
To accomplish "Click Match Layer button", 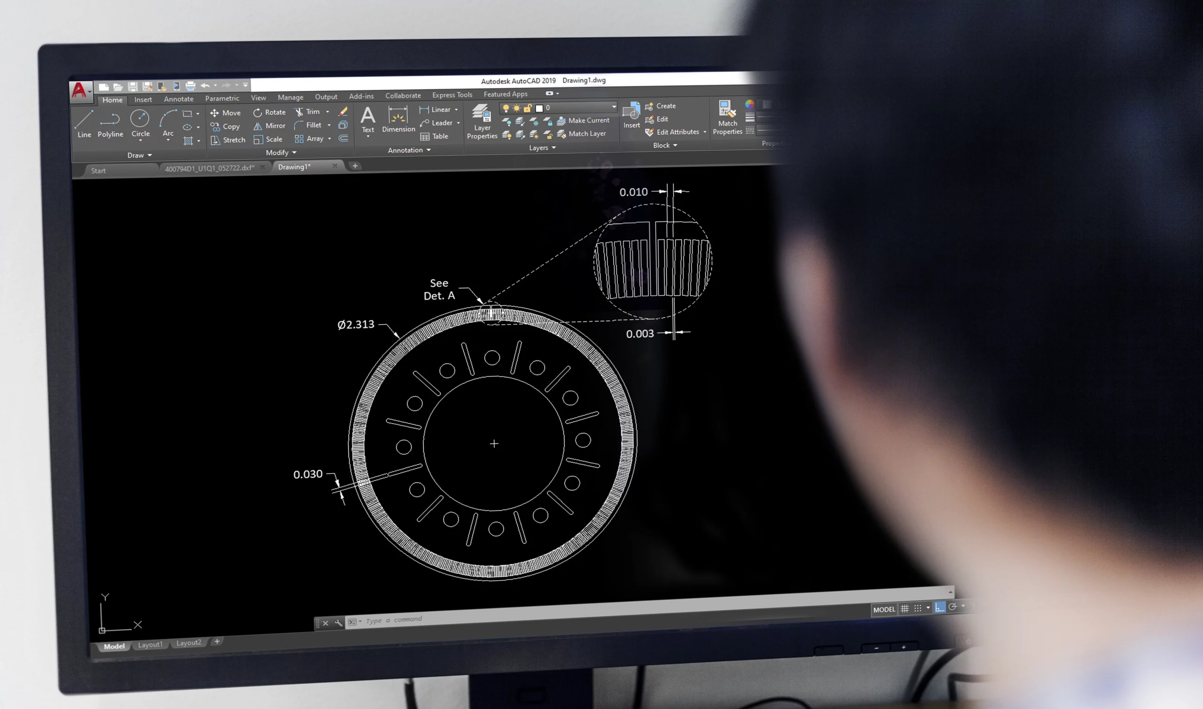I will 581,134.
